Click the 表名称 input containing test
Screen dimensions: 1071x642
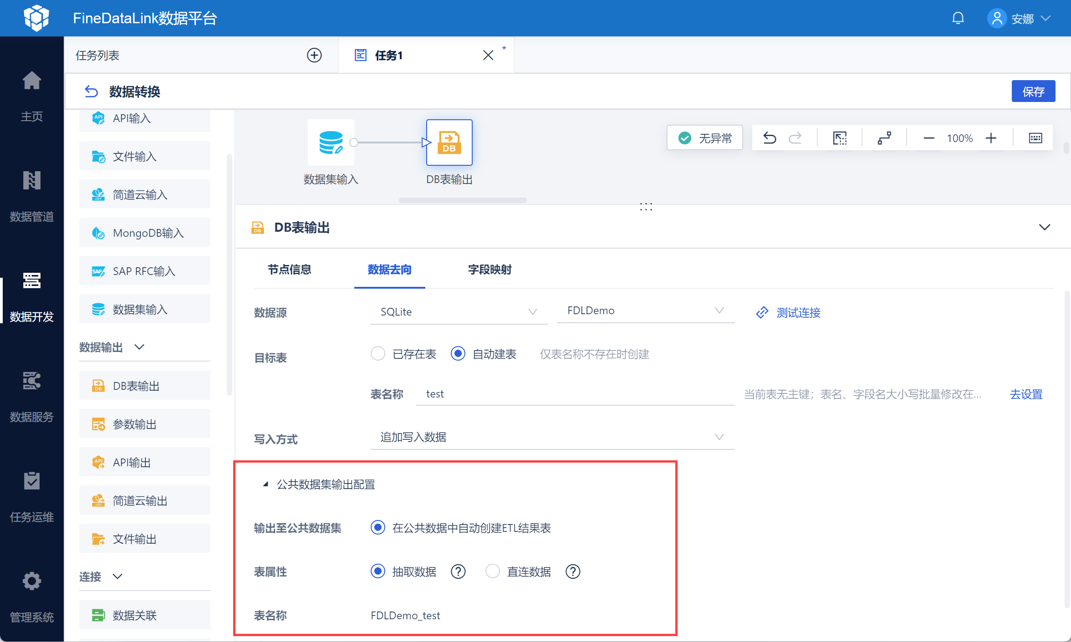tap(575, 394)
